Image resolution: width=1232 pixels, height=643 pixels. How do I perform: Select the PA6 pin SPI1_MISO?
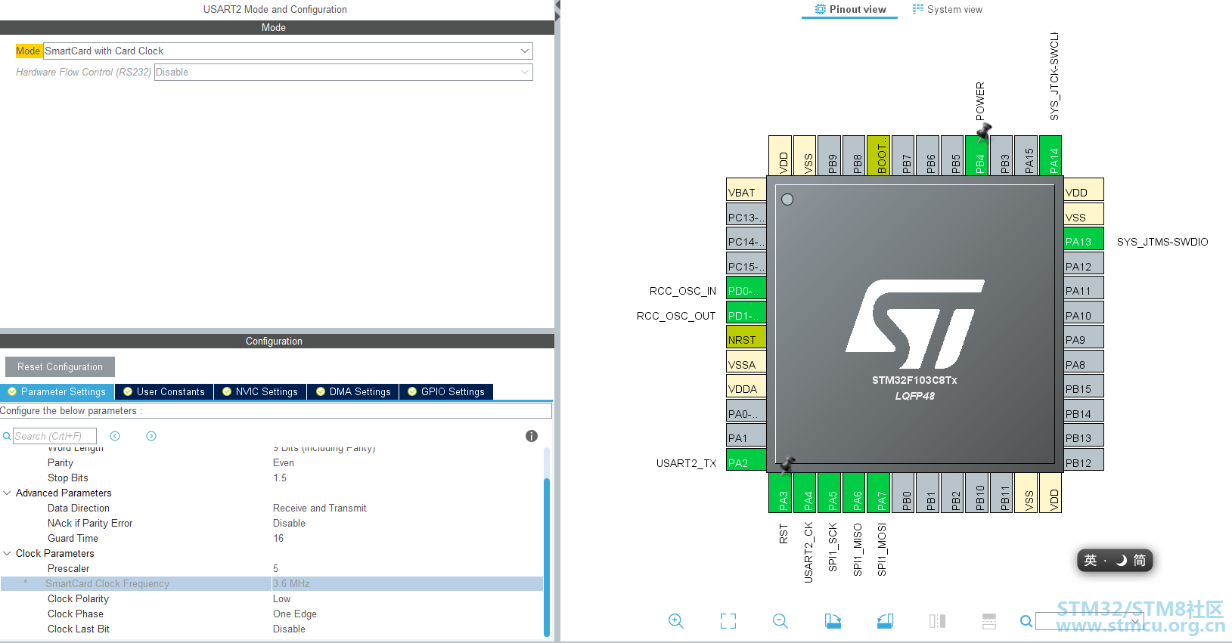coord(854,493)
